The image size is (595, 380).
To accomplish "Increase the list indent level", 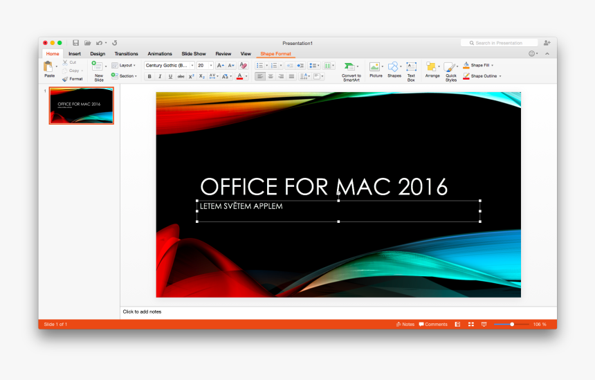I will click(300, 65).
